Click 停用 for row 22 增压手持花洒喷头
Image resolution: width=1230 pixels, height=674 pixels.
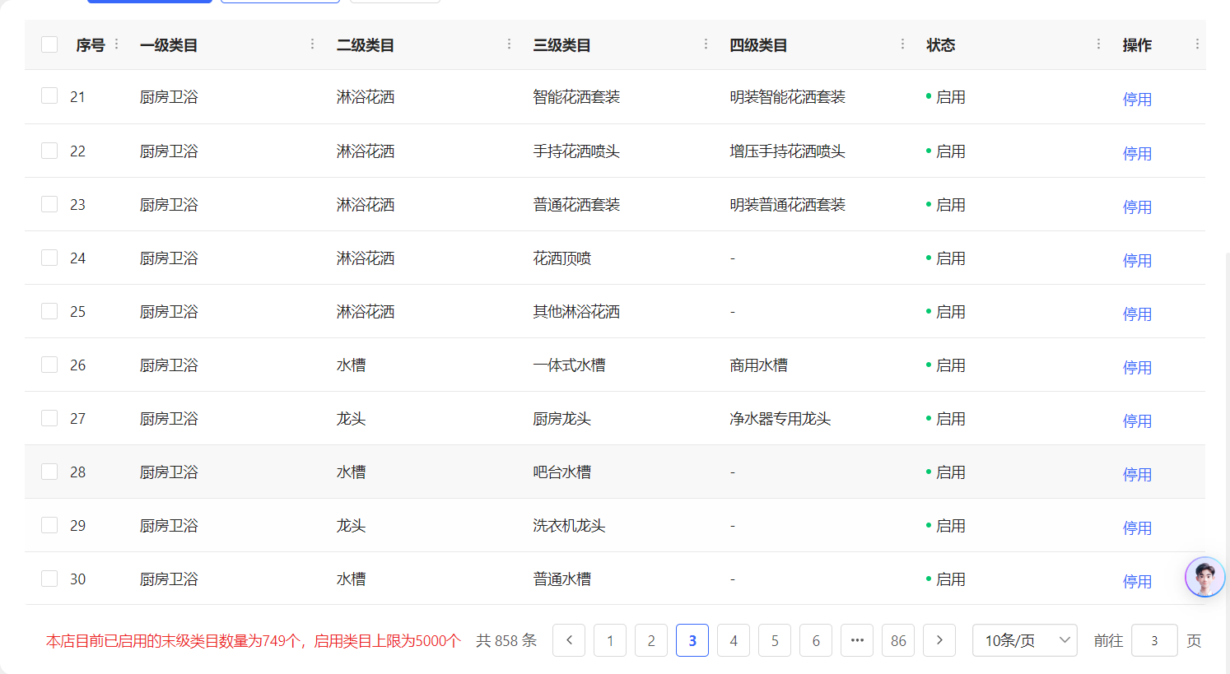click(1137, 153)
